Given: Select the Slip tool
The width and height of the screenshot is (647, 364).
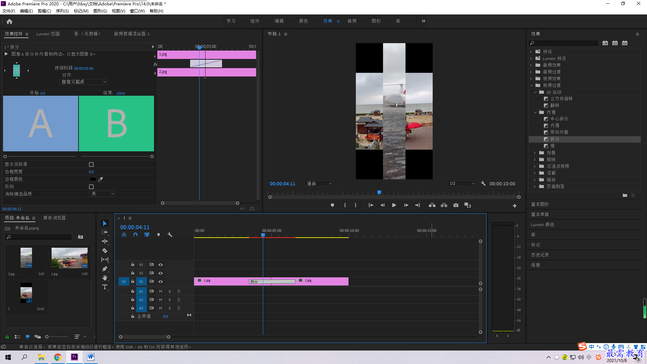Looking at the screenshot, I should (105, 260).
